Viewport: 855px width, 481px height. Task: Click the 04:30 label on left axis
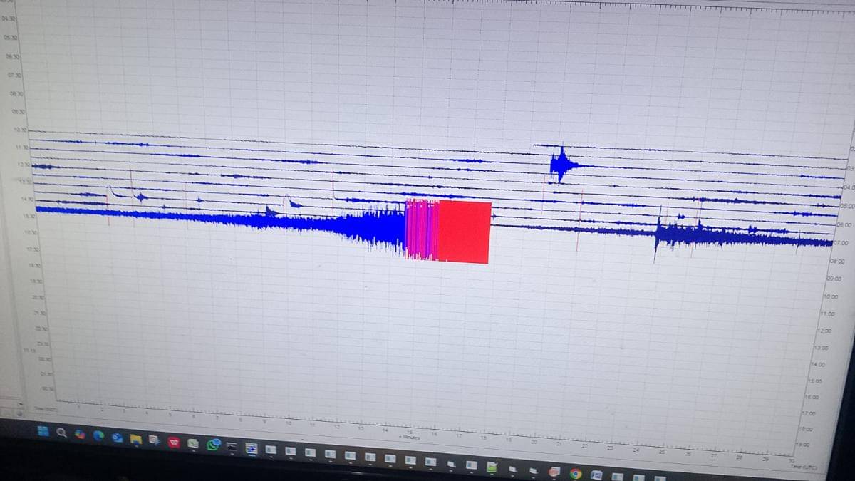tap(12, 19)
